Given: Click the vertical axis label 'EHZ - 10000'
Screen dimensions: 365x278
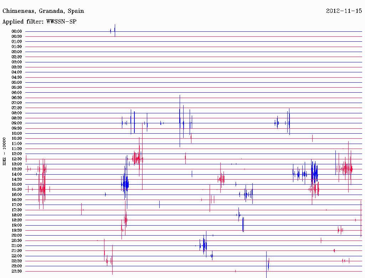Looking at the screenshot, I should tap(4, 151).
